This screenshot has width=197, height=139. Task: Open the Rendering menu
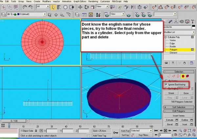93,1
